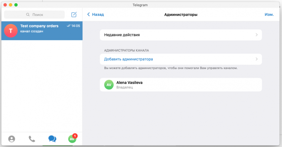282x147 pixels.
Task: Open the Calls tab phone icon
Action: click(x=32, y=139)
